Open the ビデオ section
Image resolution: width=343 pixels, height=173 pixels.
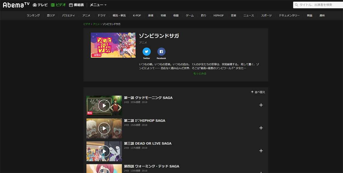coord(58,5)
